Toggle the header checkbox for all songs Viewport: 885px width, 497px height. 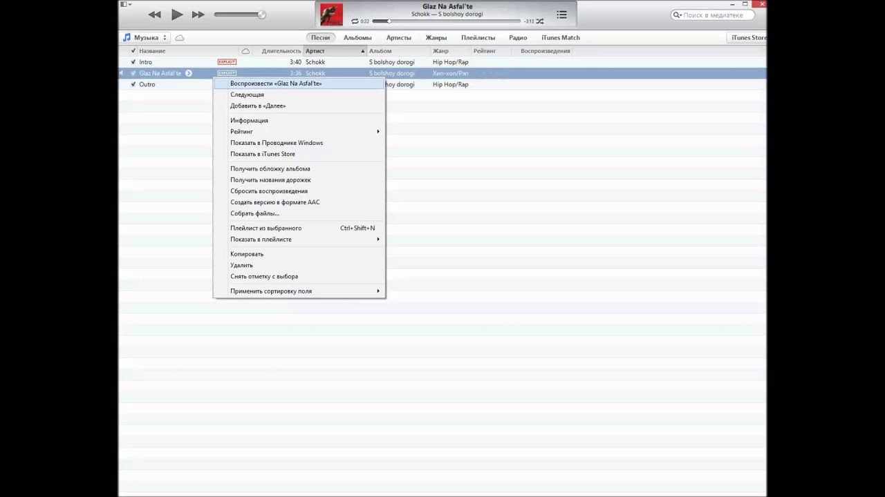click(133, 50)
